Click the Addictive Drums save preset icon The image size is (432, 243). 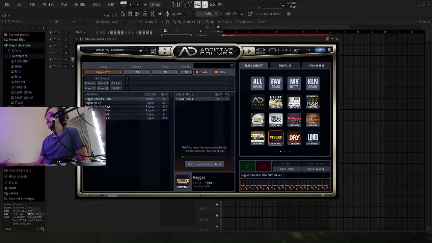pos(153,51)
